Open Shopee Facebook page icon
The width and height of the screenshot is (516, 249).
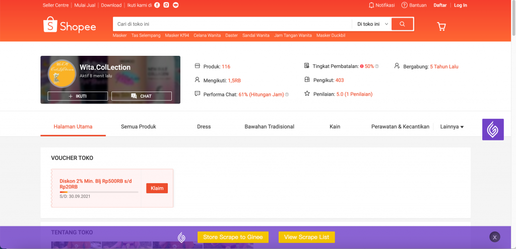click(x=157, y=5)
